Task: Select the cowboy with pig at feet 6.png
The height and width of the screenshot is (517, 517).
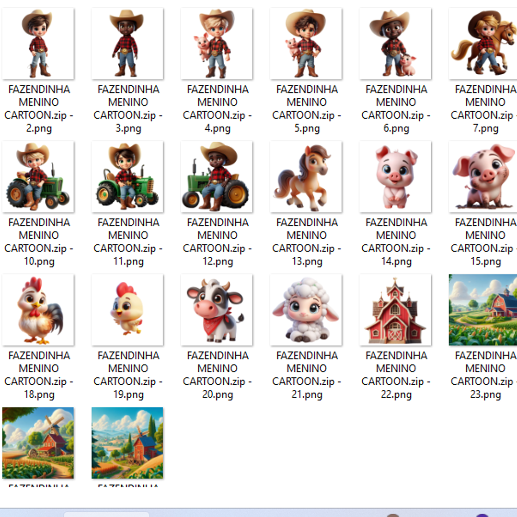Action: click(x=395, y=44)
